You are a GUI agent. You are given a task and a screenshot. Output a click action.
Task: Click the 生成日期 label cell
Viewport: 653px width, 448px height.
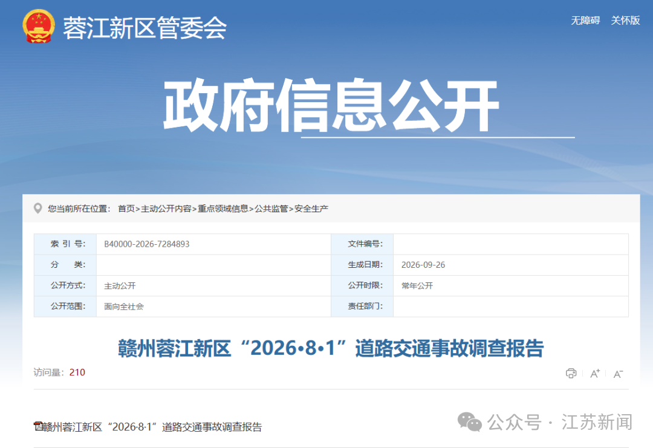coord(362,265)
